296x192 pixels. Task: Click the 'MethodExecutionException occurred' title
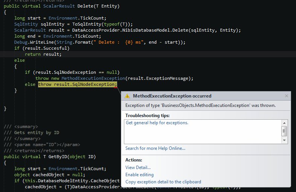[172, 96]
